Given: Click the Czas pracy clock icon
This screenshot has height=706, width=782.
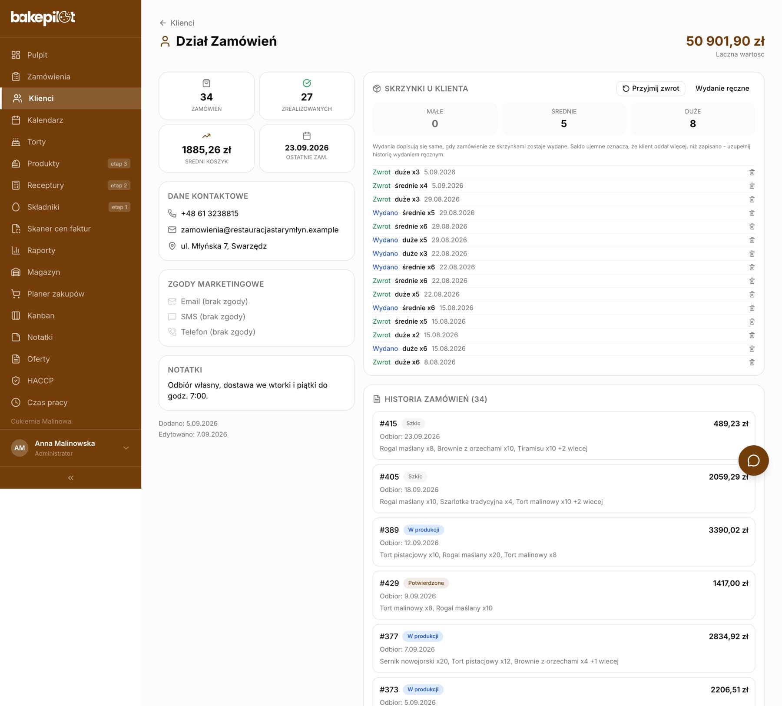Looking at the screenshot, I should [16, 402].
